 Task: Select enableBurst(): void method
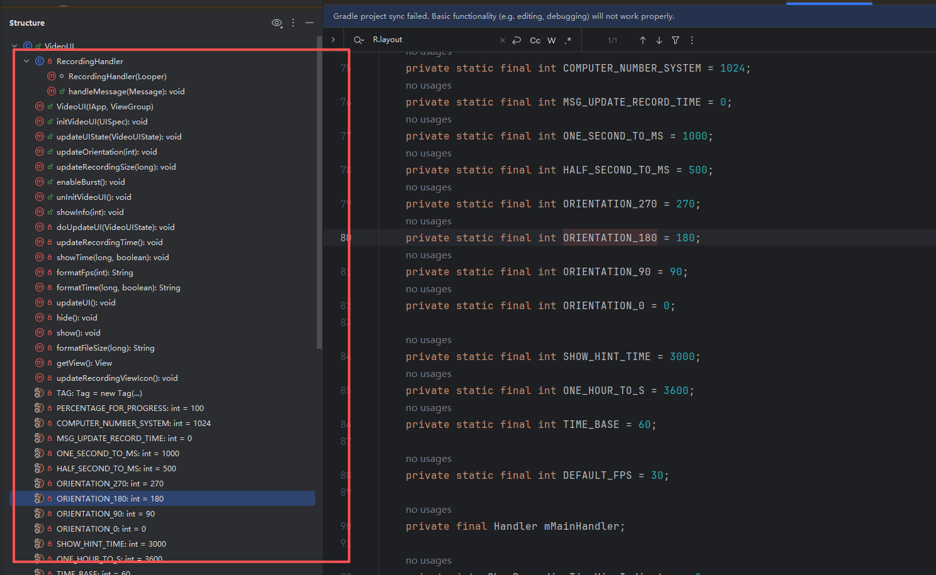[91, 182]
